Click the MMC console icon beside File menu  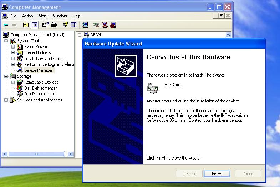tap(5, 16)
